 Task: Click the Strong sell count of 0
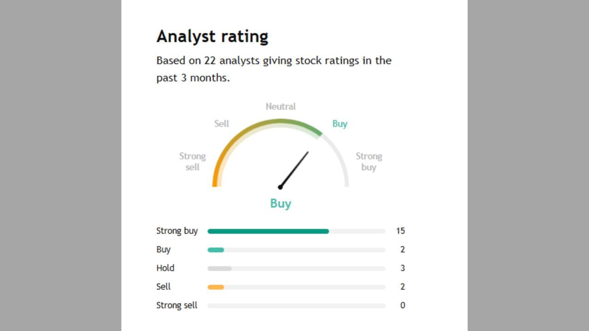pyautogui.click(x=403, y=306)
